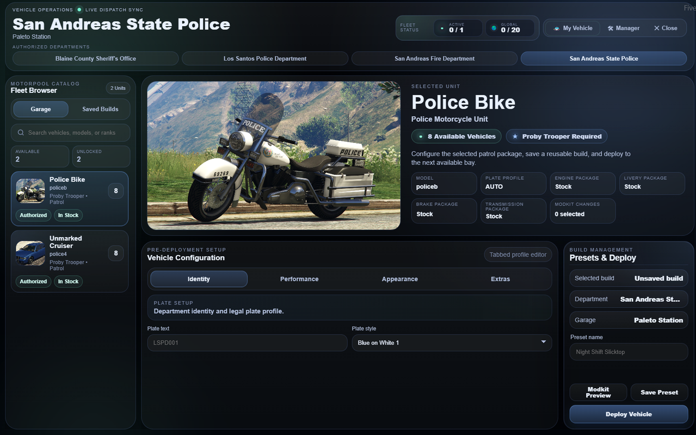
Task: Click the Unmarked Cruiser stock count badge 8
Action: (115, 253)
